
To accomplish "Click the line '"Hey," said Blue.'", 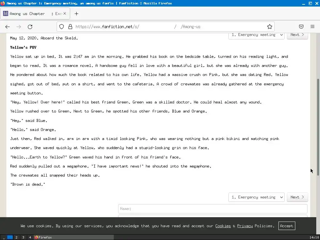I will 28,121.
